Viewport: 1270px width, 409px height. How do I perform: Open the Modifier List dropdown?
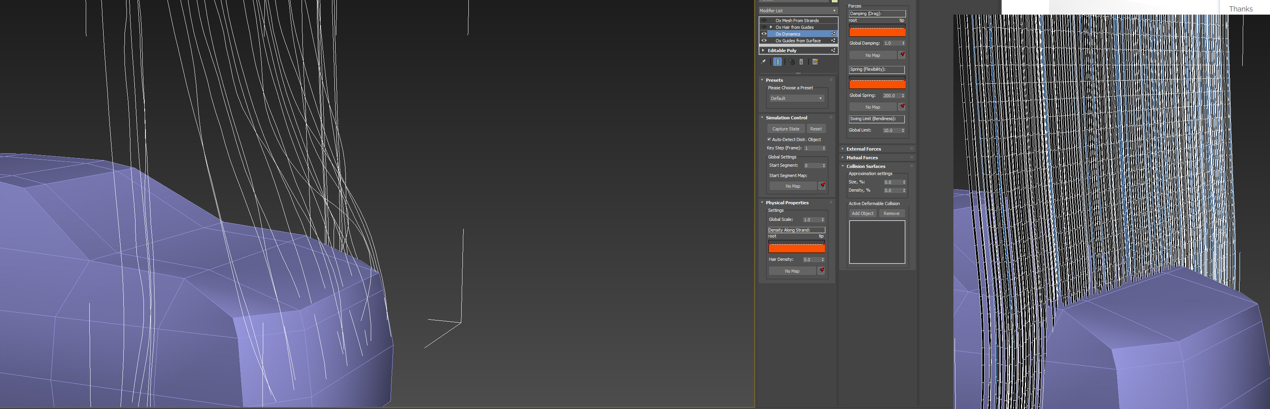(x=798, y=11)
